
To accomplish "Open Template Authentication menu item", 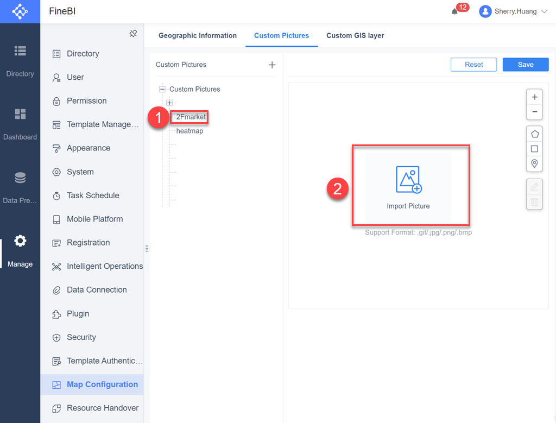I will (92, 361).
